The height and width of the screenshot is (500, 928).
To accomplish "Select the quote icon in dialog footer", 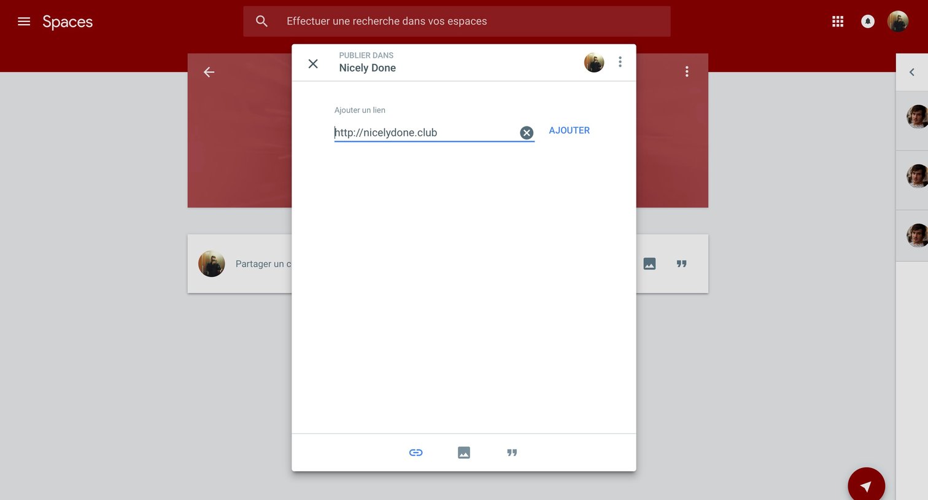I will pos(512,453).
